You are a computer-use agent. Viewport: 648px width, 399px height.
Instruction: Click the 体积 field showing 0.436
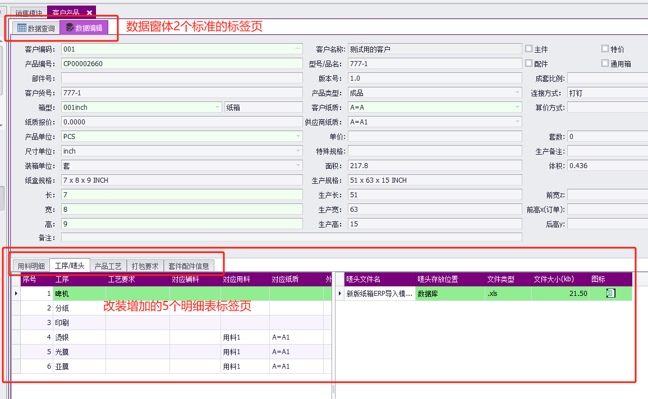(x=608, y=165)
